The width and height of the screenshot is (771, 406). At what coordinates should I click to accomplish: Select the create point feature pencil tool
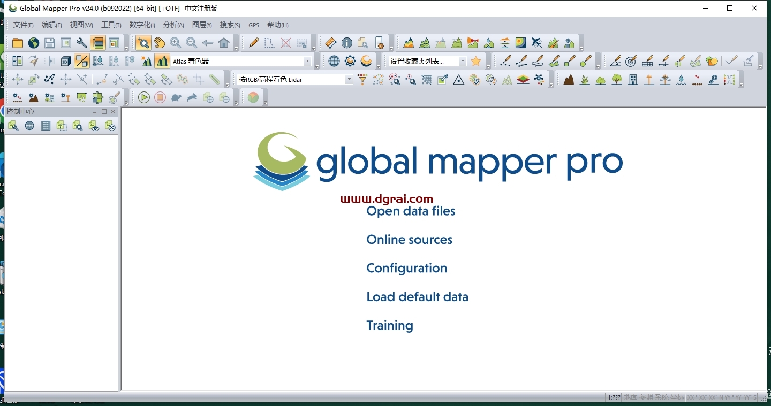[x=505, y=61]
